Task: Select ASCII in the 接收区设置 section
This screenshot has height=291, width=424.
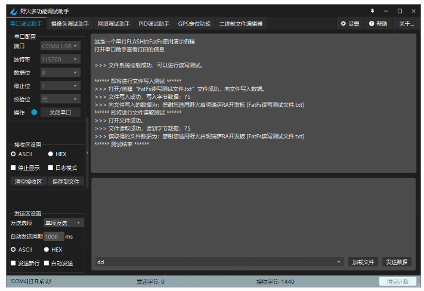Action: (13, 154)
